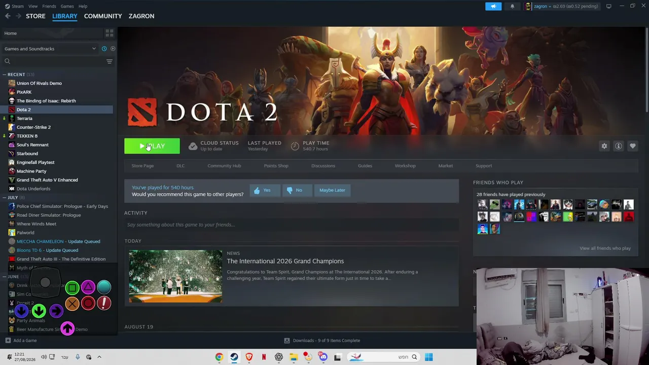Screen dimensions: 649x365
Task: Open Chrome from the taskbar
Action: (x=219, y=357)
